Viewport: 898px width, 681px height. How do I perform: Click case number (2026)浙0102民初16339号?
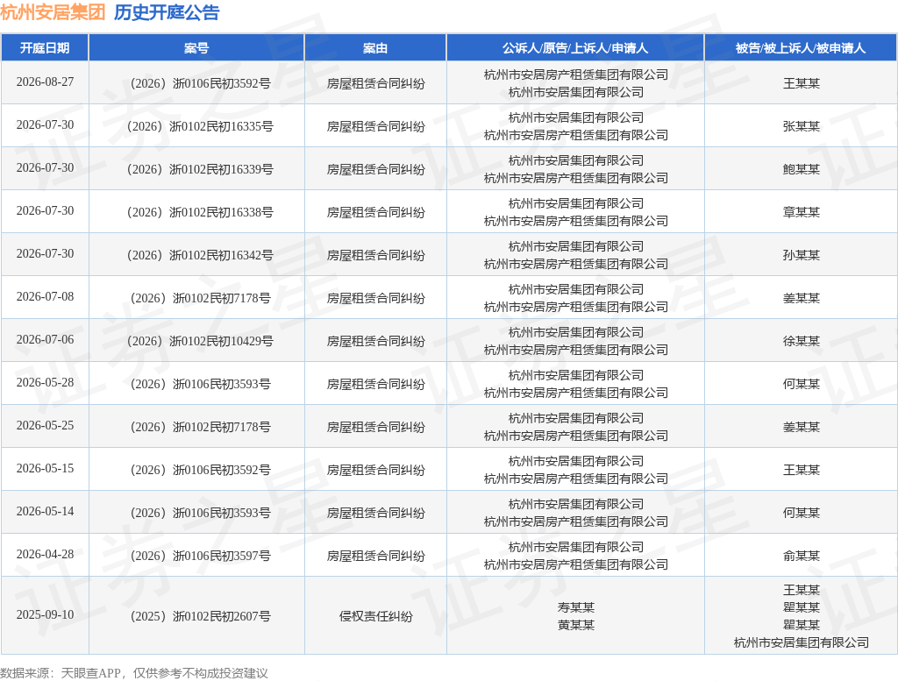pyautogui.click(x=200, y=169)
